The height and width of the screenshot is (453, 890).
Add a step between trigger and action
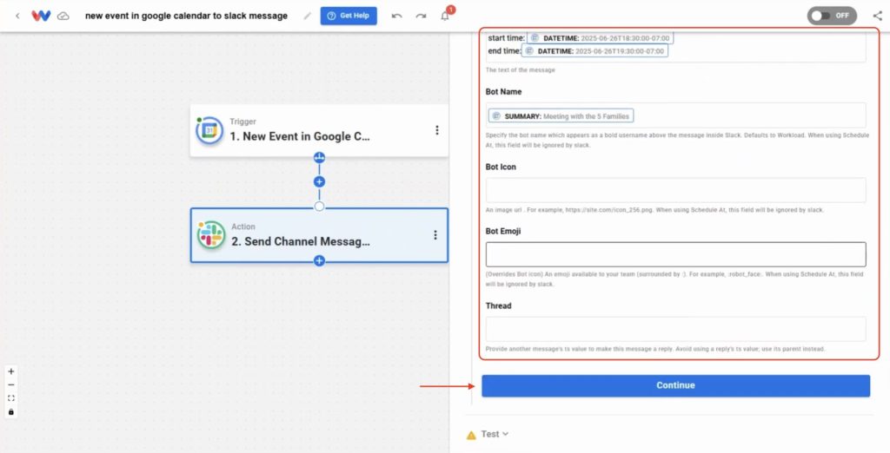(319, 182)
